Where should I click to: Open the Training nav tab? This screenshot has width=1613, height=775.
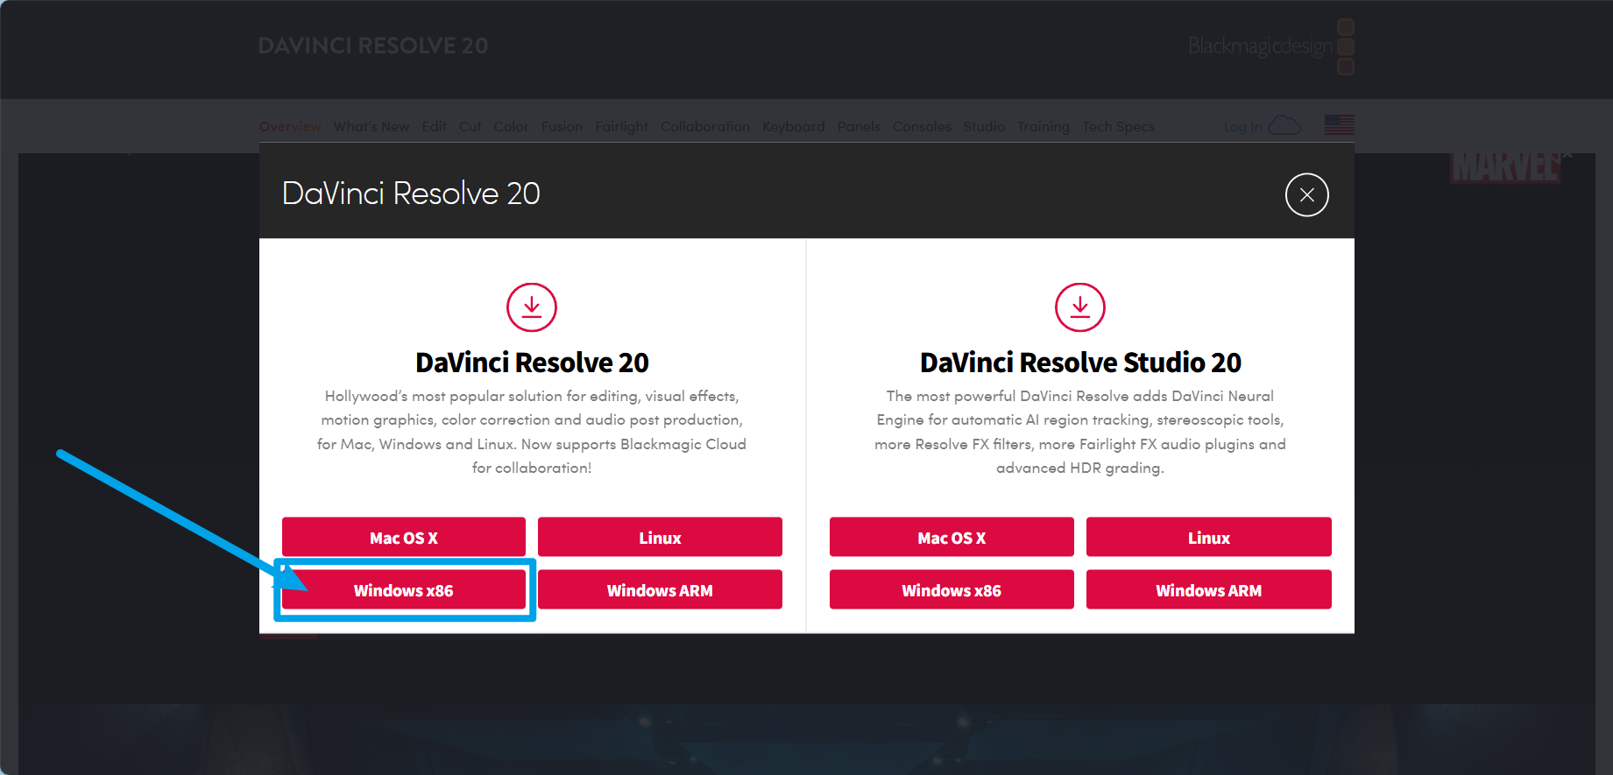1043,127
